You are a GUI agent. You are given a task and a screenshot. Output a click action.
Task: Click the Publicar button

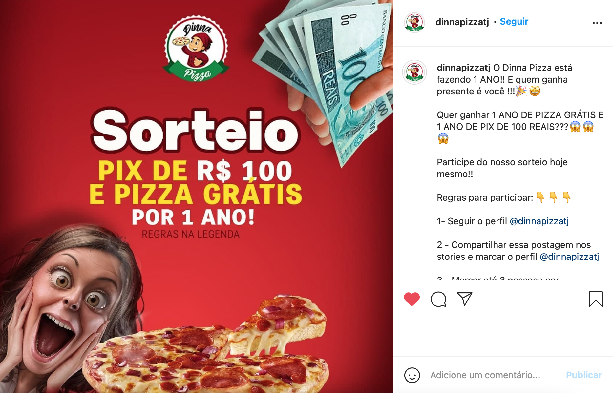[x=584, y=375]
